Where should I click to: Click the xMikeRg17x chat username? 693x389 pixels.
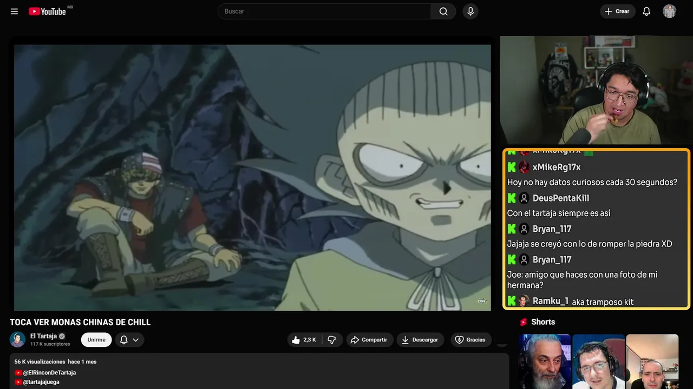557,167
